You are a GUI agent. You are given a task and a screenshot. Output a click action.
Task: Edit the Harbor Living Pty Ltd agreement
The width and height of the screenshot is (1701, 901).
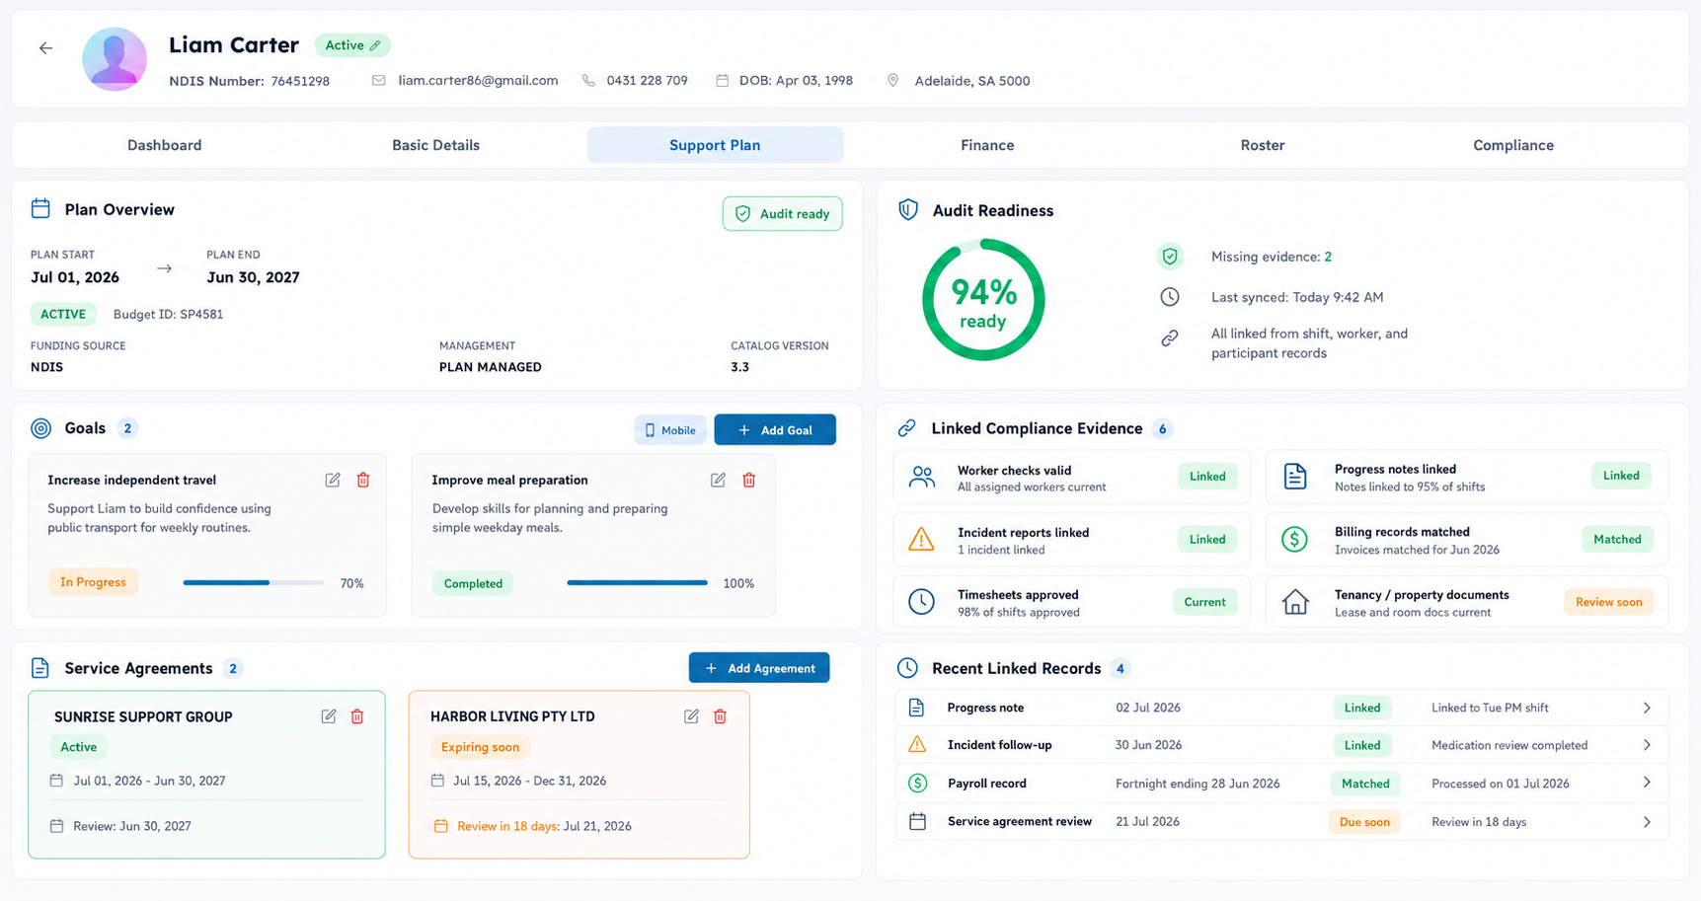point(691,716)
